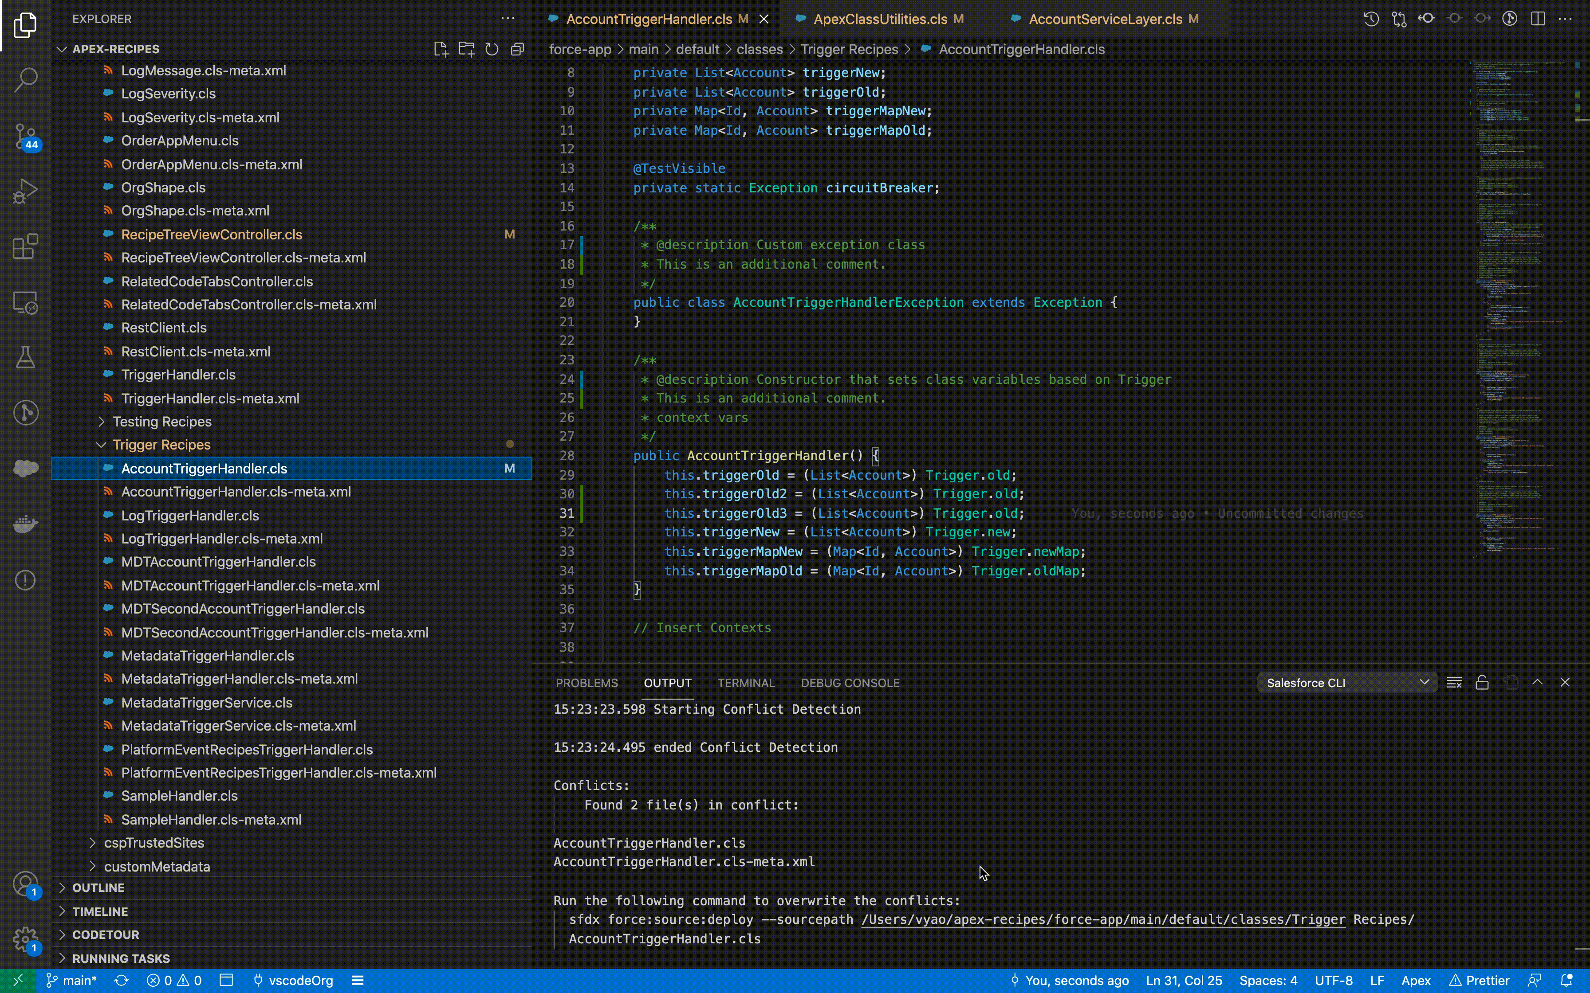The height and width of the screenshot is (993, 1590).
Task: Switch to the TERMINAL panel tab
Action: tap(746, 683)
